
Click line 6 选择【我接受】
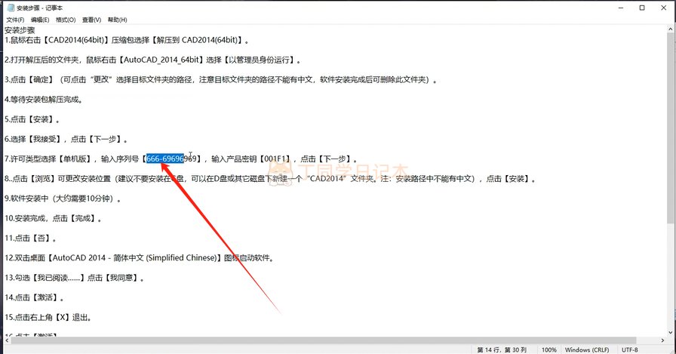click(66, 140)
